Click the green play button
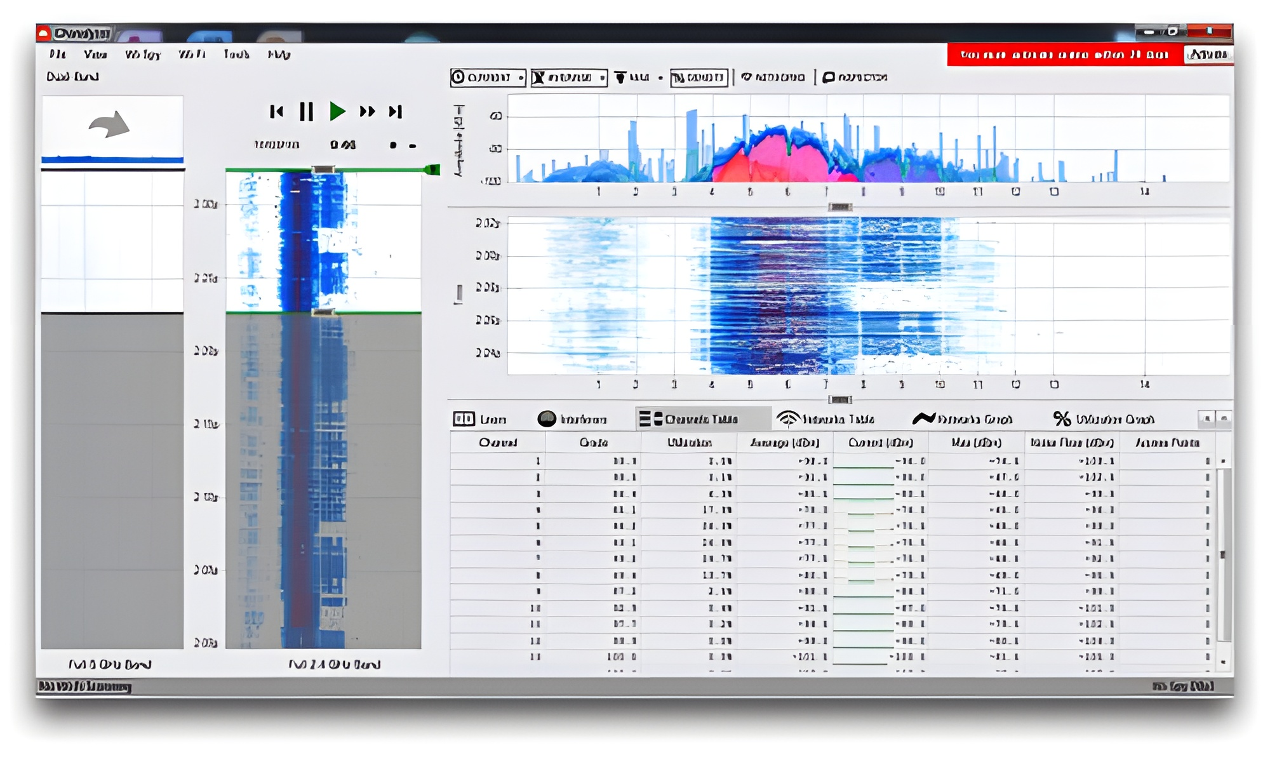1270x762 pixels. click(337, 112)
